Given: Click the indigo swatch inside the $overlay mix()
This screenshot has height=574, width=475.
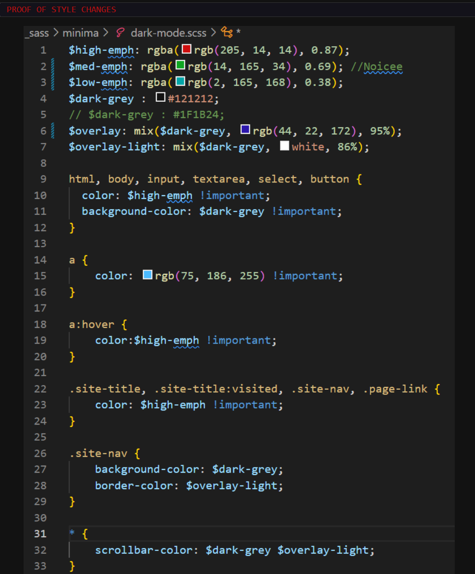Looking at the screenshot, I should (245, 130).
